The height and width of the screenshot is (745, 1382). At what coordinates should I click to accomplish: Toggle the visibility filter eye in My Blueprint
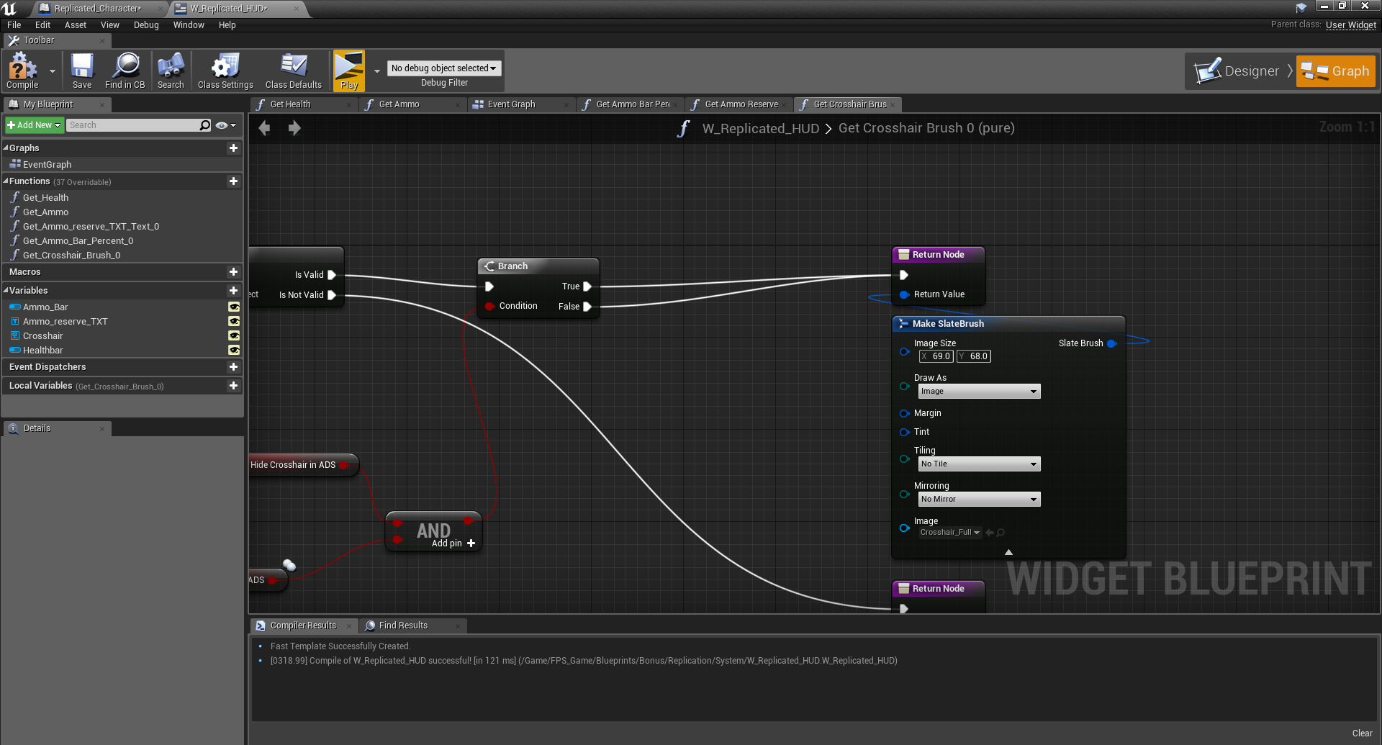tap(222, 125)
